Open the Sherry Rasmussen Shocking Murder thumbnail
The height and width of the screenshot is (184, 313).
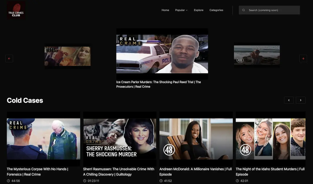pos(120,139)
